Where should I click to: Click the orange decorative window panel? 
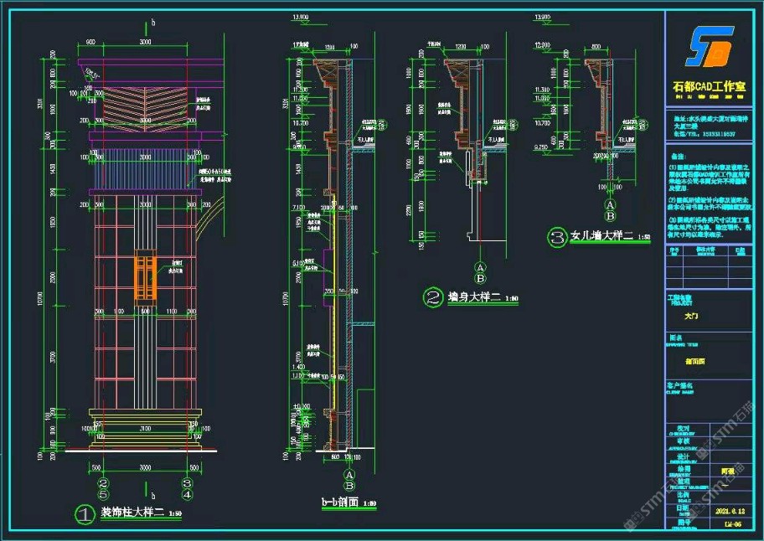coord(146,275)
